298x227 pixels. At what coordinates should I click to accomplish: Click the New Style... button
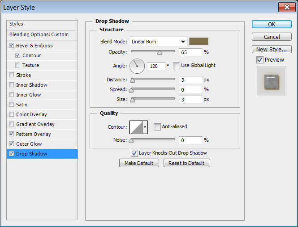(x=272, y=49)
